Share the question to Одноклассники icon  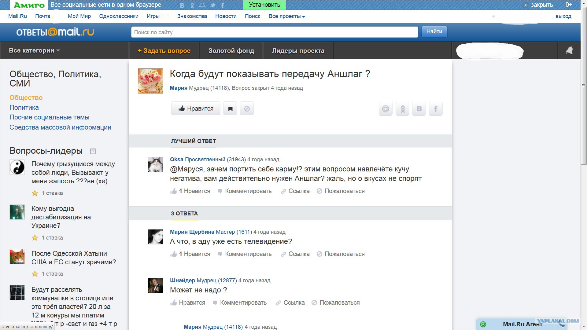(402, 109)
